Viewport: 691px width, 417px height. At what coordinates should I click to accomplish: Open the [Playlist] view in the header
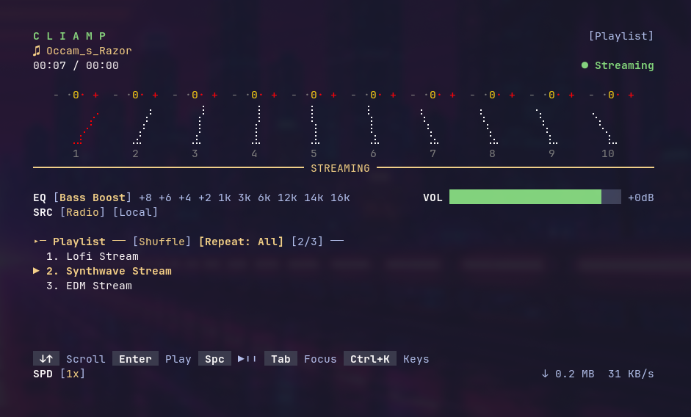click(x=621, y=36)
